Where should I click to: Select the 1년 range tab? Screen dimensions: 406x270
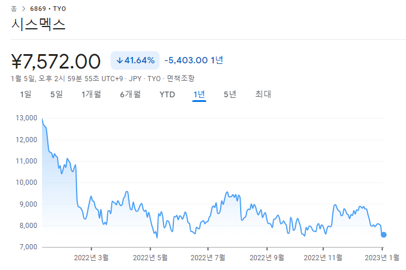[199, 94]
